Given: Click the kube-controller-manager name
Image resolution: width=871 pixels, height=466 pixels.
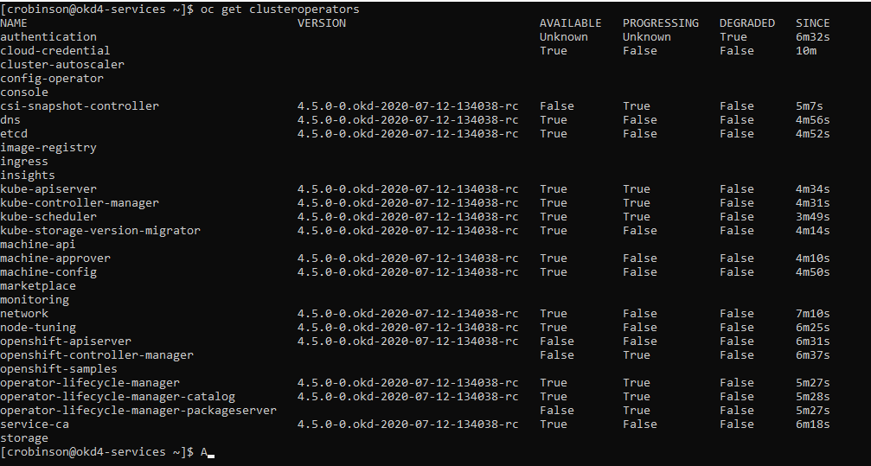Looking at the screenshot, I should tap(80, 203).
